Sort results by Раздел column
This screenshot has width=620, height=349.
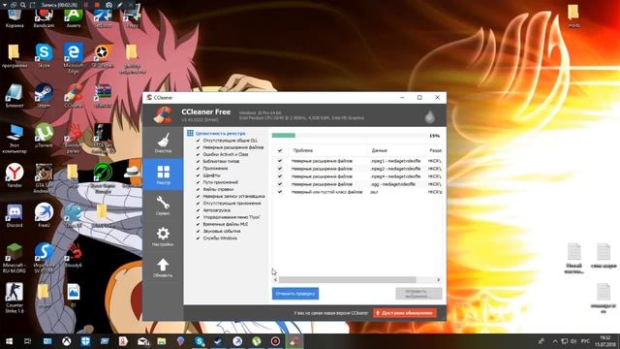tap(435, 150)
